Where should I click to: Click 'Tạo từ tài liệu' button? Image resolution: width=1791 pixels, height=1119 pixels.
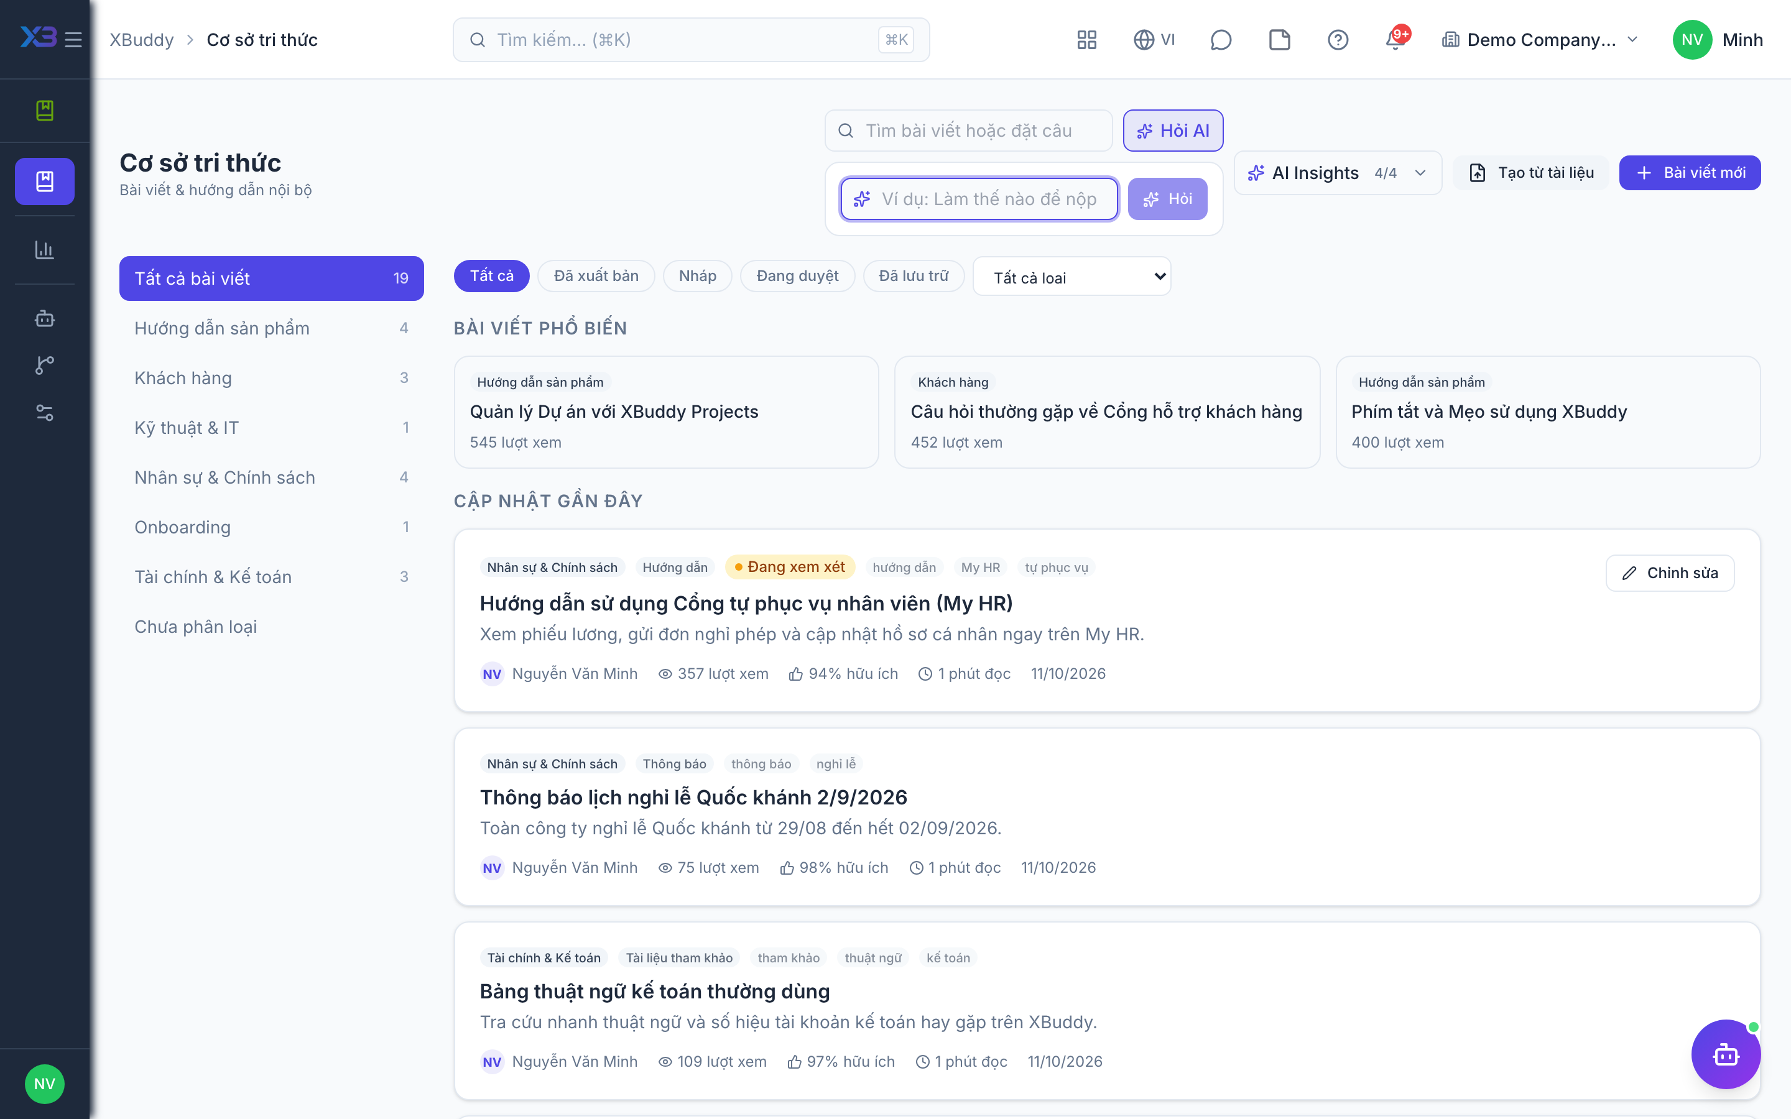coord(1530,173)
